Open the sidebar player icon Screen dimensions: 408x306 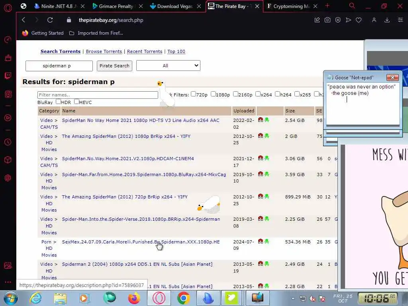[8, 118]
